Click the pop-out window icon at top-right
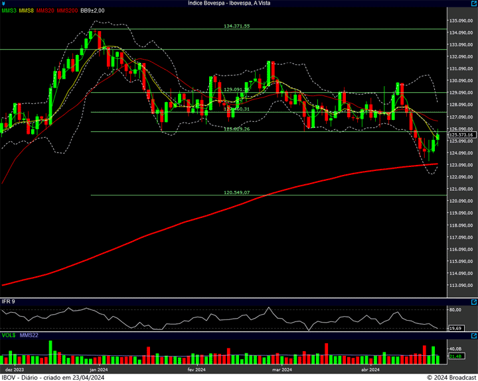Image resolution: width=478 pixels, height=381 pixels. (473, 3)
